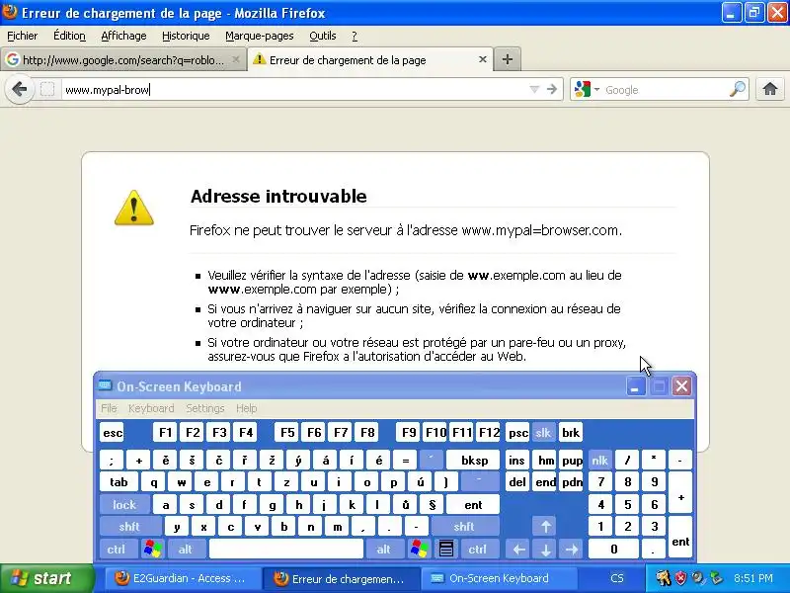Open On-Screen Keyboard Keyboard menu
This screenshot has width=790, height=593.
coord(151,408)
